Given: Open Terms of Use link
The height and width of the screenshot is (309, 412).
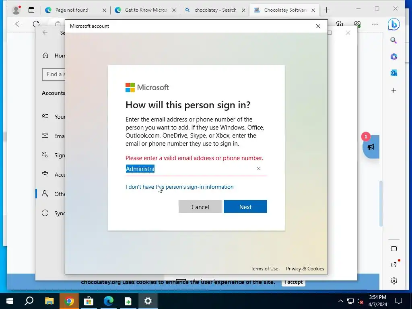Looking at the screenshot, I should pos(264,268).
